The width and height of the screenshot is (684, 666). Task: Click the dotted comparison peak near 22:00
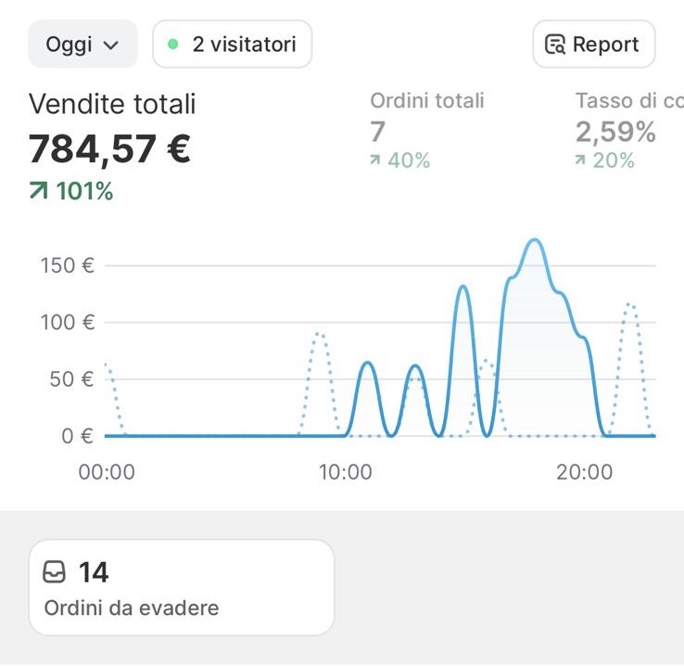pos(630,304)
